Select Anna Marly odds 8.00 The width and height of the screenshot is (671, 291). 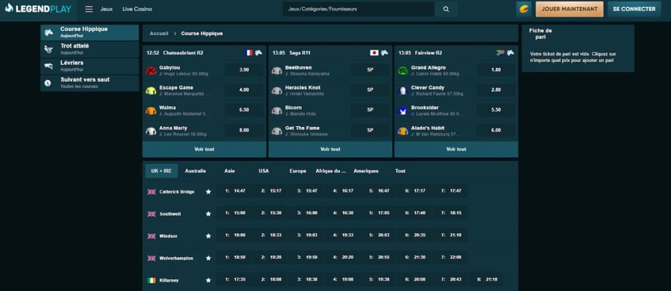(244, 130)
